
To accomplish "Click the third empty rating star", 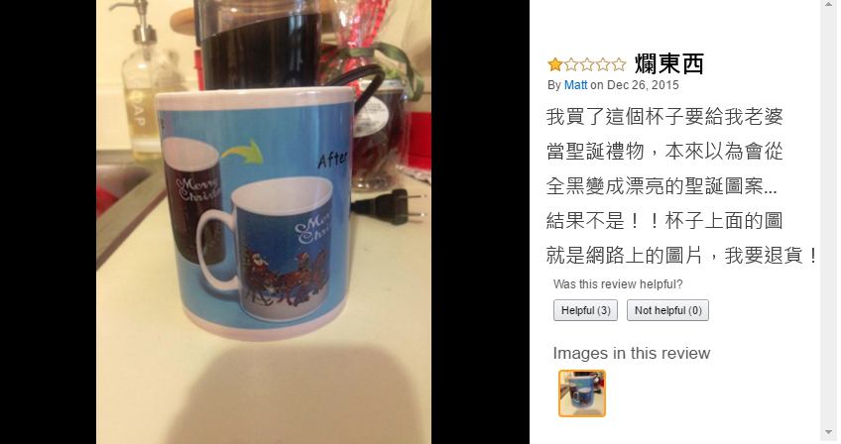I will coord(587,64).
